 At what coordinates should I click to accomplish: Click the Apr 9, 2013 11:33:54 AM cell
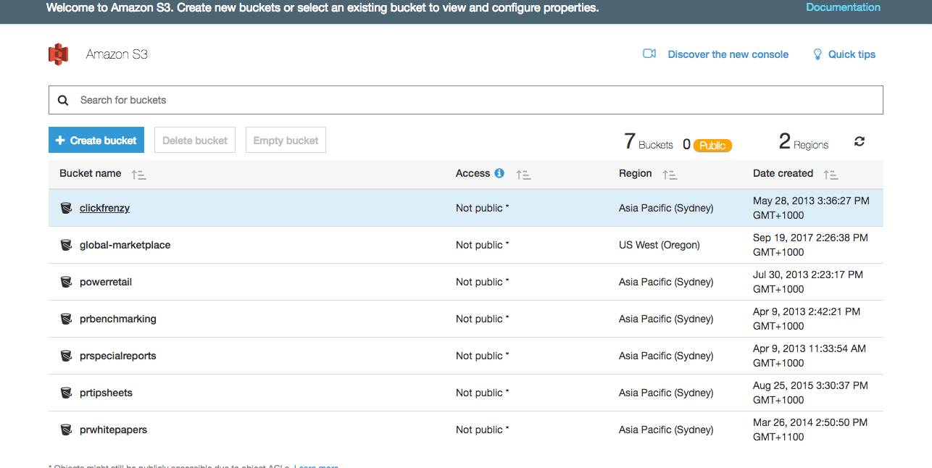coord(810,356)
